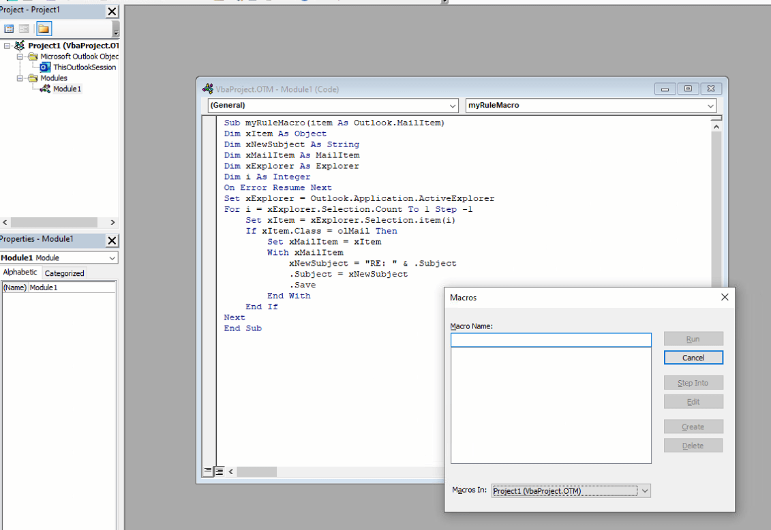The height and width of the screenshot is (530, 771).
Task: Click the Modules folder icon
Action: (33, 78)
